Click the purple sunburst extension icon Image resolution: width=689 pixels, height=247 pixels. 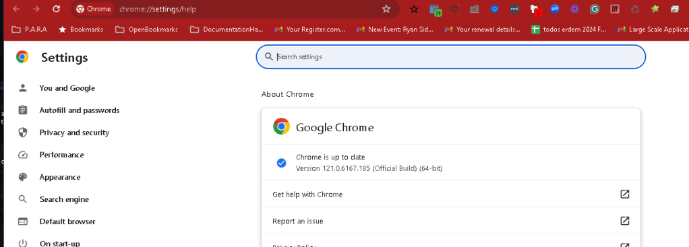(574, 9)
